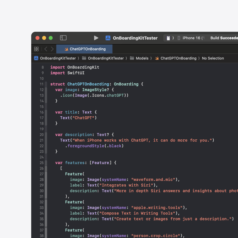
Task: Click the struct declaration fold ribbon marker
Action: 45,84
